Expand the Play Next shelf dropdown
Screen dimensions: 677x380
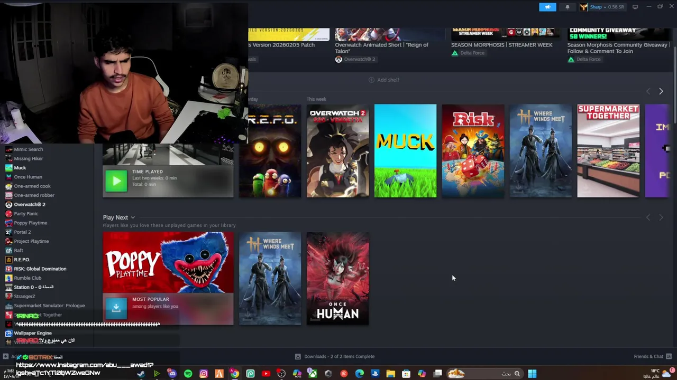tap(133, 217)
